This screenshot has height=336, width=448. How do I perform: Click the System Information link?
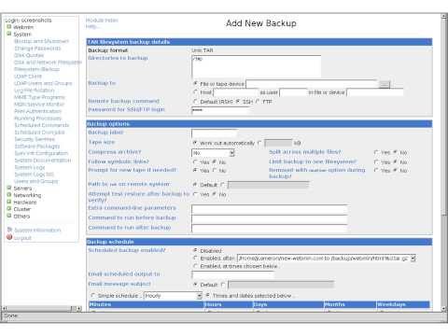click(37, 230)
